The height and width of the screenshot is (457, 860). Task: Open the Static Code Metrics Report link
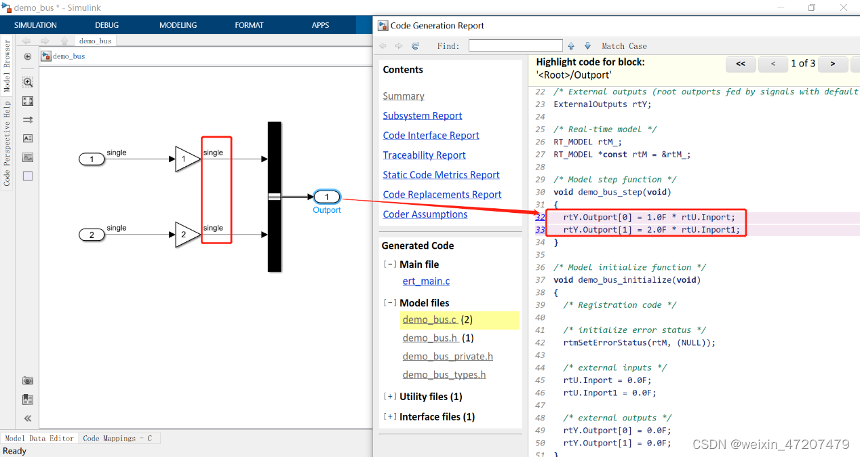[x=442, y=175]
